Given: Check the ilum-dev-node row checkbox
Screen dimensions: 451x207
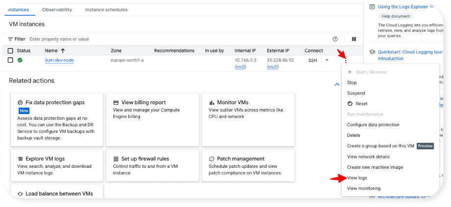Looking at the screenshot, I should pos(10,60).
